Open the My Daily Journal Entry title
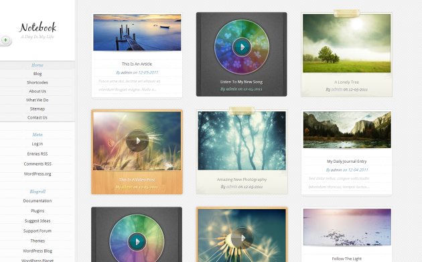This screenshot has height=262, width=422. coord(347,161)
